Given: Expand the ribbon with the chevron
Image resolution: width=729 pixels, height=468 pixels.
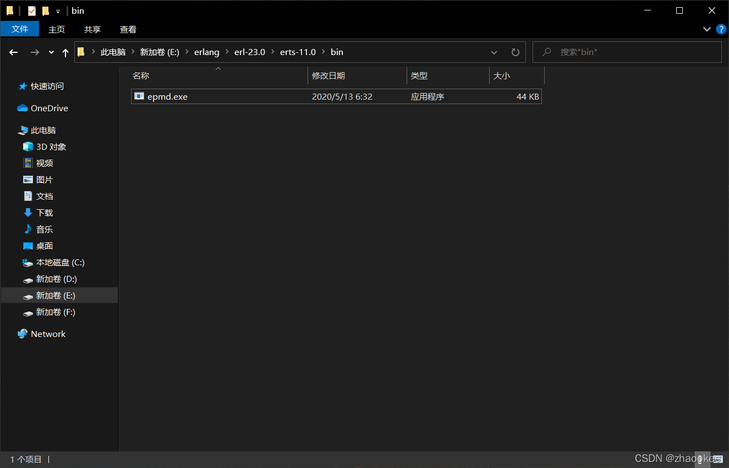Looking at the screenshot, I should 707,29.
